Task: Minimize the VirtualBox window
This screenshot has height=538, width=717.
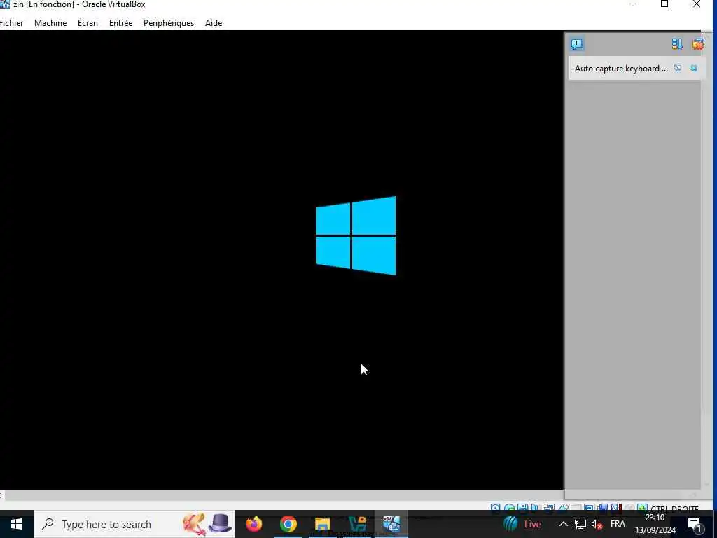Action: pos(633,4)
